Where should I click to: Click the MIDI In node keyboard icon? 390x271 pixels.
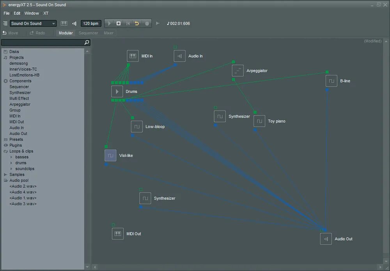(x=133, y=56)
